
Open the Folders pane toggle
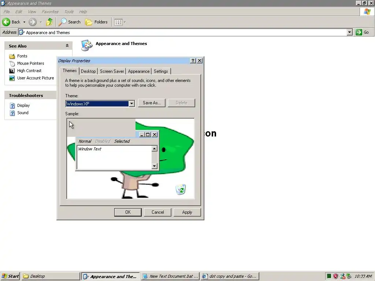(96, 22)
